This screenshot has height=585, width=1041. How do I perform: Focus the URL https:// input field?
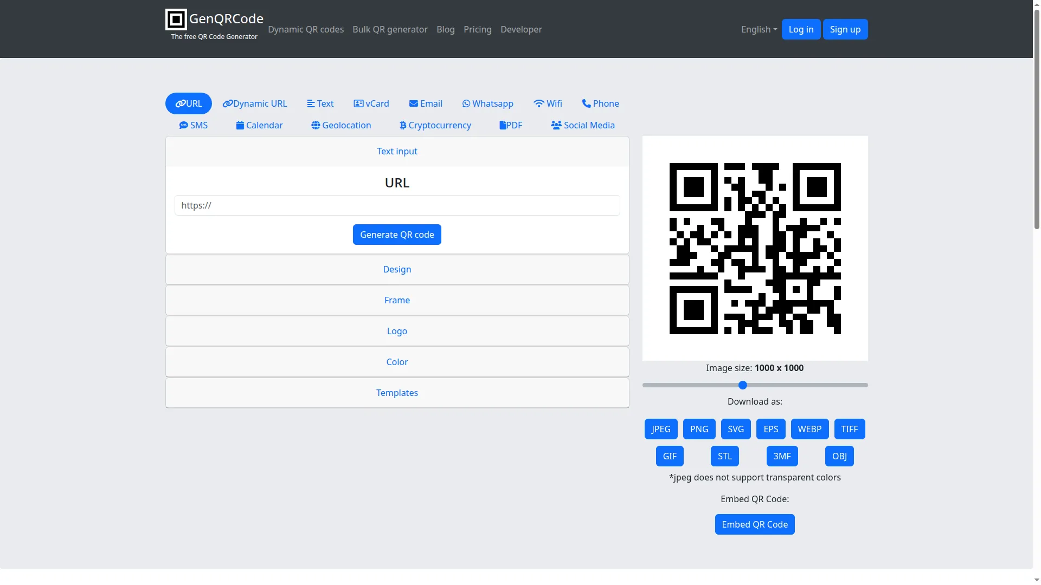tap(397, 205)
